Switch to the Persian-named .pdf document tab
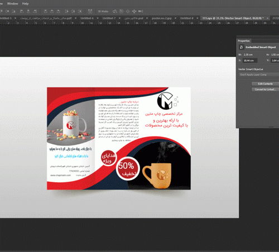The width and height of the screenshot is (279, 252). [x=46, y=18]
